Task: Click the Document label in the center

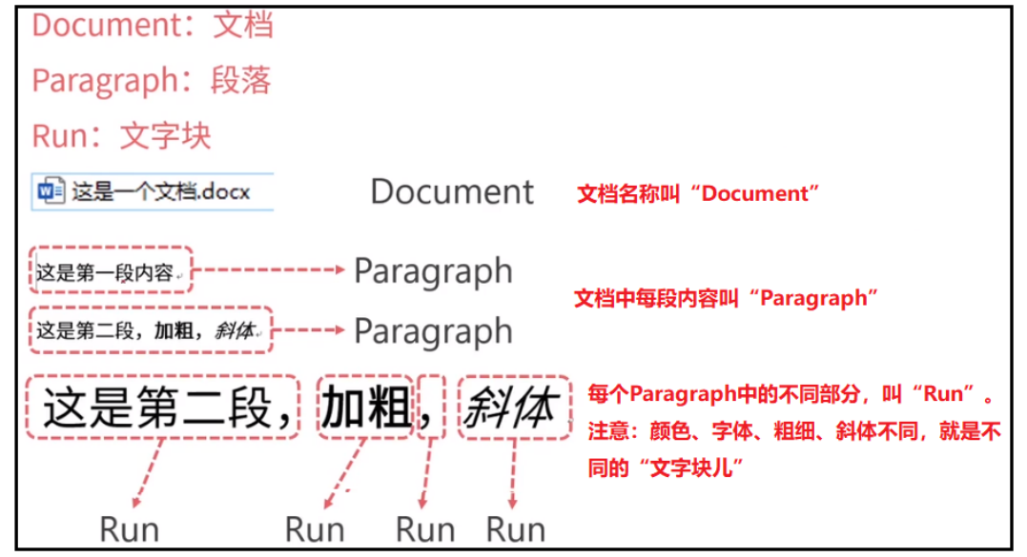Action: point(451,191)
